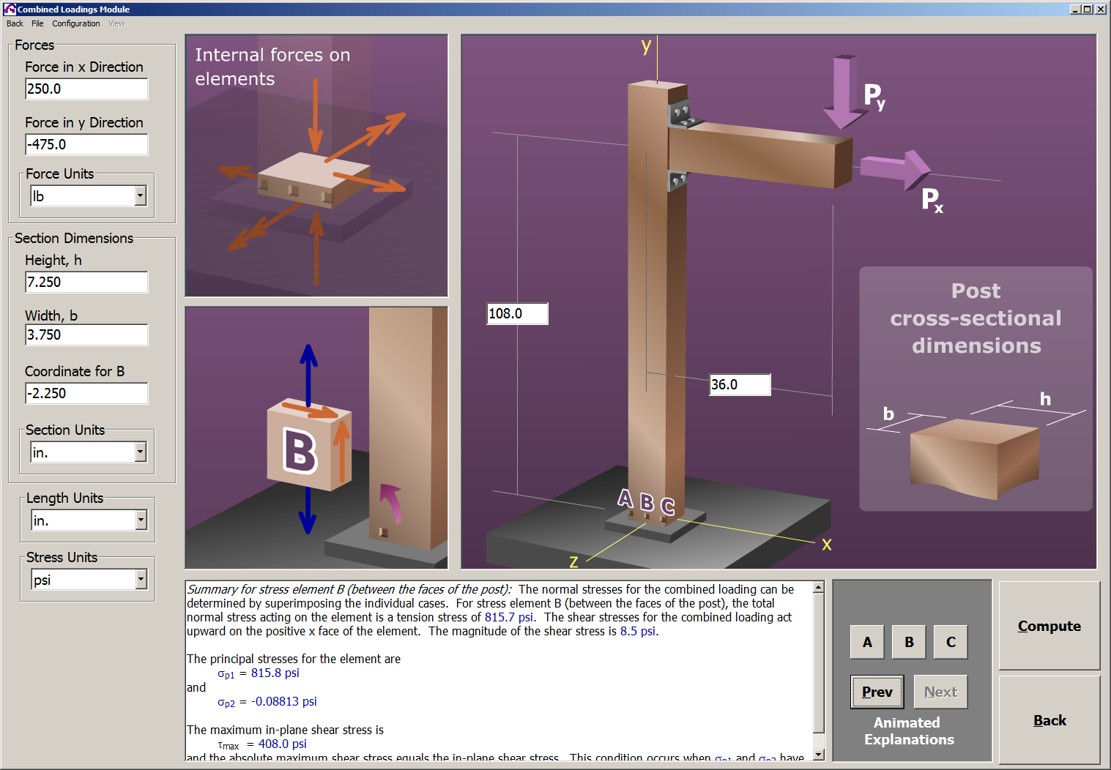The image size is (1111, 770).
Task: Click the Force in x Direction field
Action: coord(86,89)
